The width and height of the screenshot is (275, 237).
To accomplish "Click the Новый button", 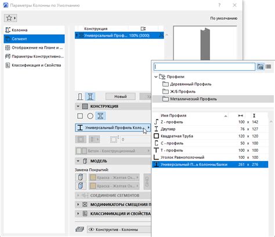I will pyautogui.click(x=121, y=96).
